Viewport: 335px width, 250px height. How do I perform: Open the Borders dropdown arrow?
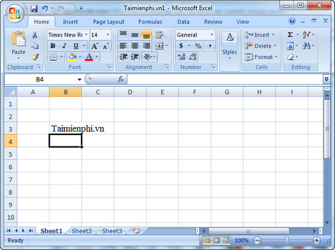tap(61, 57)
